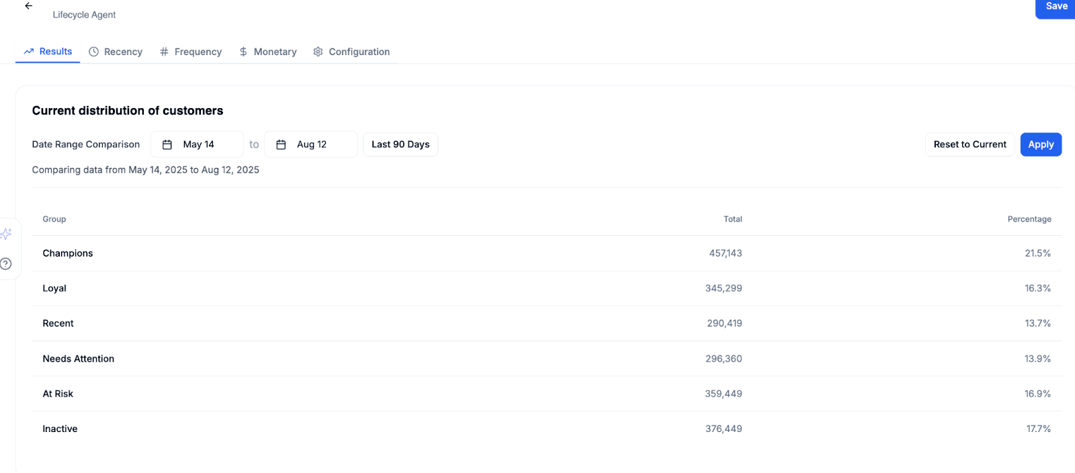Image resolution: width=1075 pixels, height=473 pixels.
Task: Save the Lifecycle Agent settings
Action: (1056, 7)
